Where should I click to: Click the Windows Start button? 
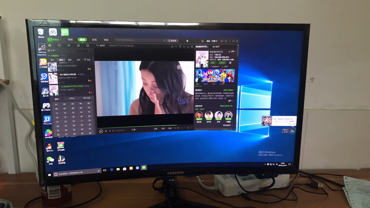coord(49,175)
